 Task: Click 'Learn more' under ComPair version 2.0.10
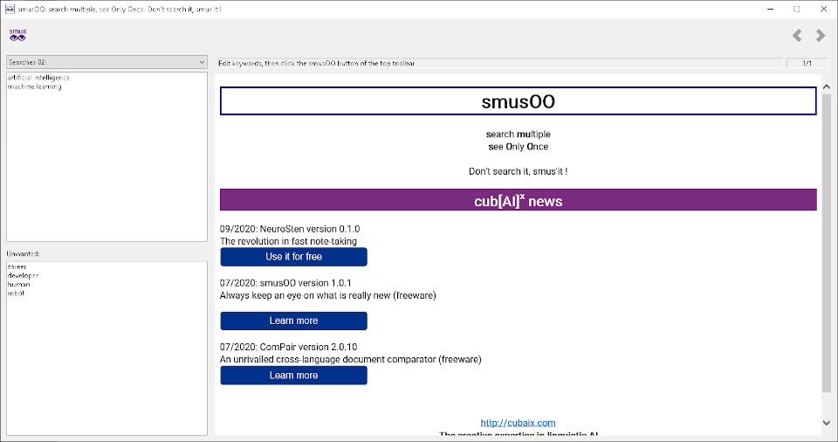click(293, 376)
